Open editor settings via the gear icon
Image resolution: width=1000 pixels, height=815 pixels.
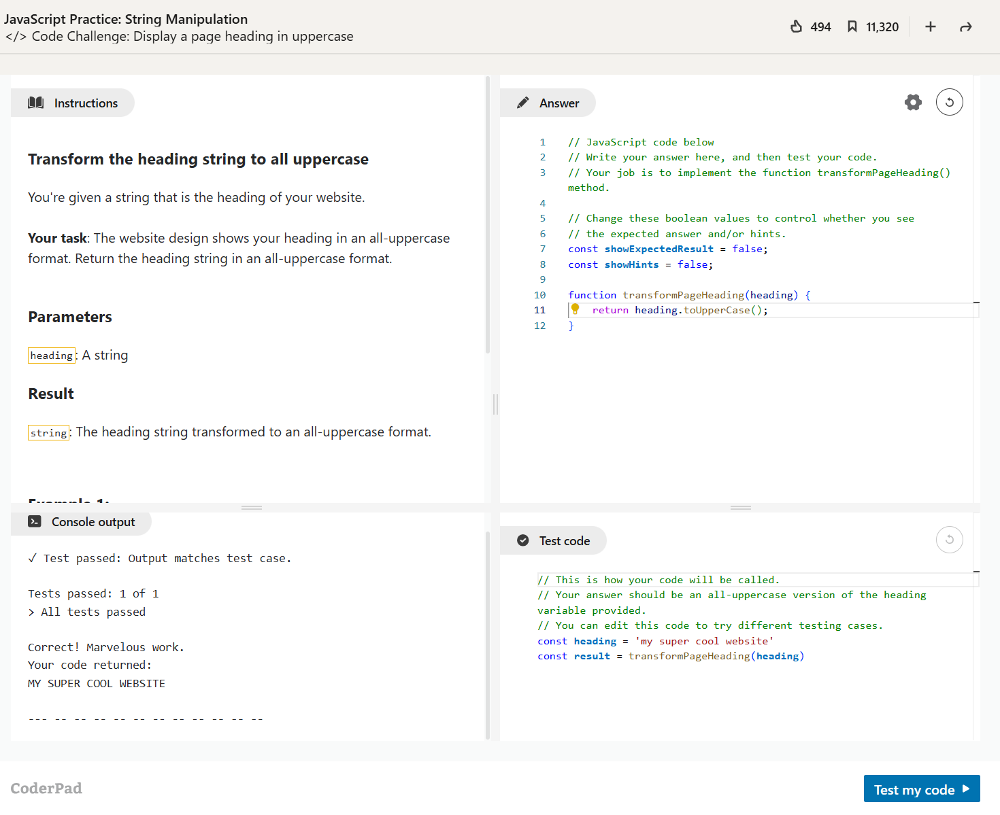coord(913,103)
